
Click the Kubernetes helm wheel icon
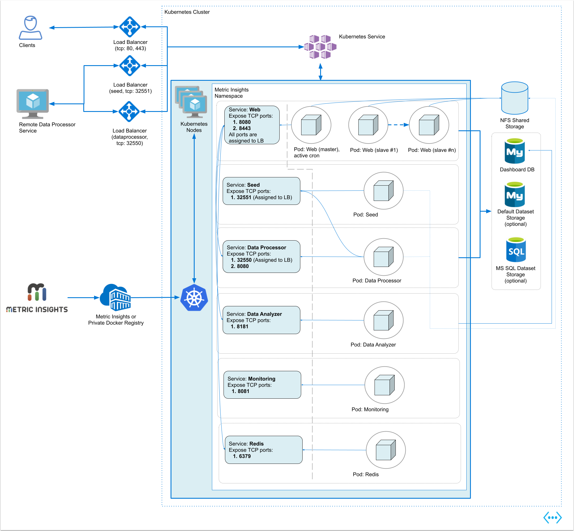coord(194,298)
